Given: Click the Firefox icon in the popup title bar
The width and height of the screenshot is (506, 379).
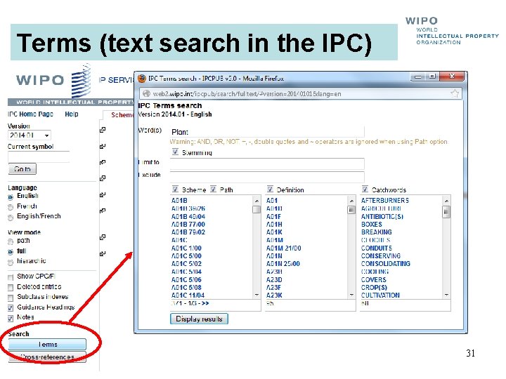Looking at the screenshot, I should point(142,79).
